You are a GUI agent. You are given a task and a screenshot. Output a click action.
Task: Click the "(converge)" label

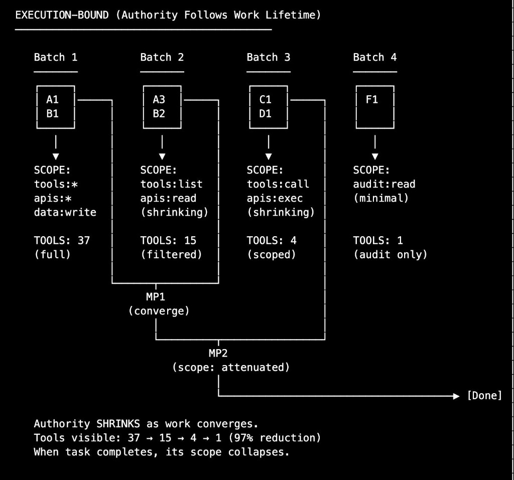[159, 311]
